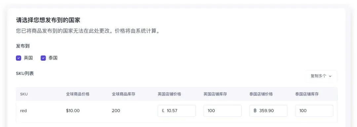Click the 泰国店铺库存 field showing 100
This screenshot has width=357, height=127.
(314, 111)
